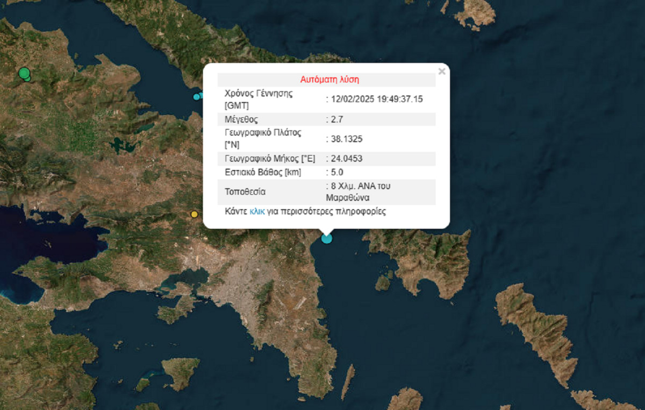Open the 'κλικ' link for more information

[x=257, y=211]
